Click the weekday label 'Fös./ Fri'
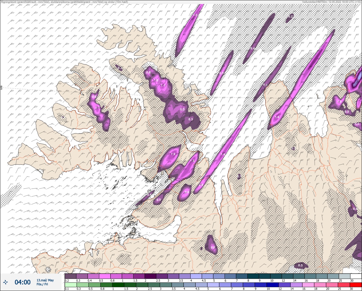Image resolution: width=362 pixels, height=291 pixels. coord(42,284)
